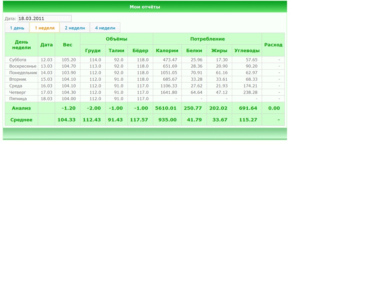Click the date cell 18.03
Viewport: 388px width, 291px height.
[x=47, y=99]
